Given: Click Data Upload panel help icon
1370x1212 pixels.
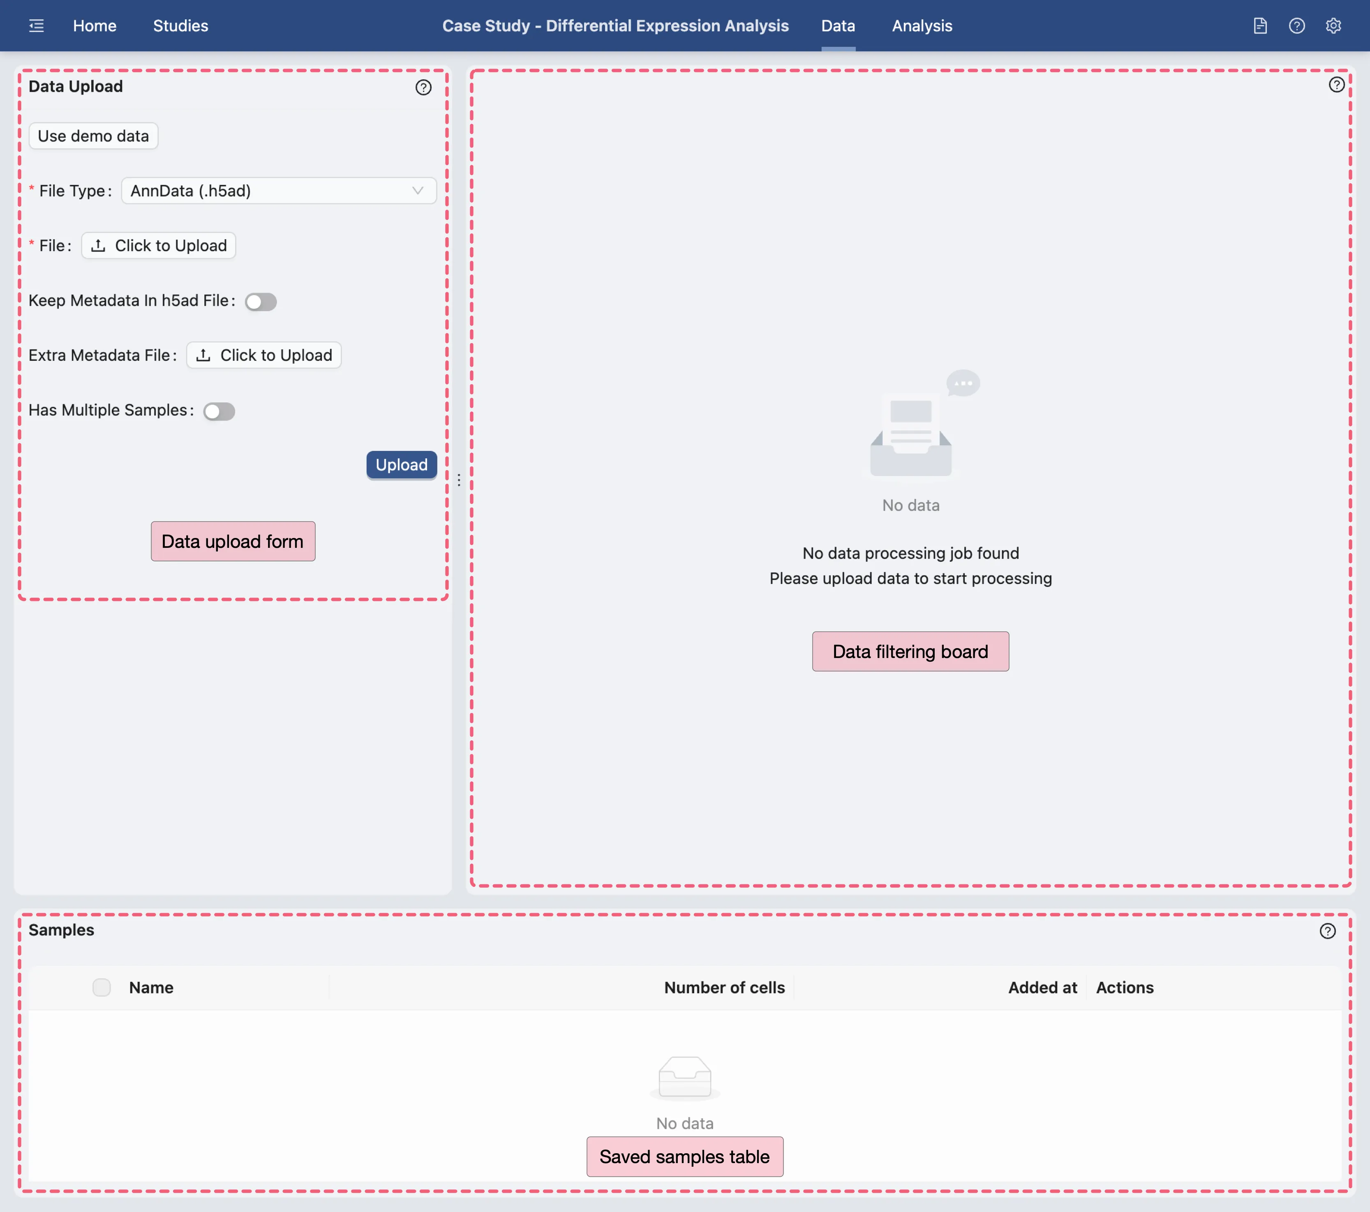Looking at the screenshot, I should pyautogui.click(x=423, y=88).
